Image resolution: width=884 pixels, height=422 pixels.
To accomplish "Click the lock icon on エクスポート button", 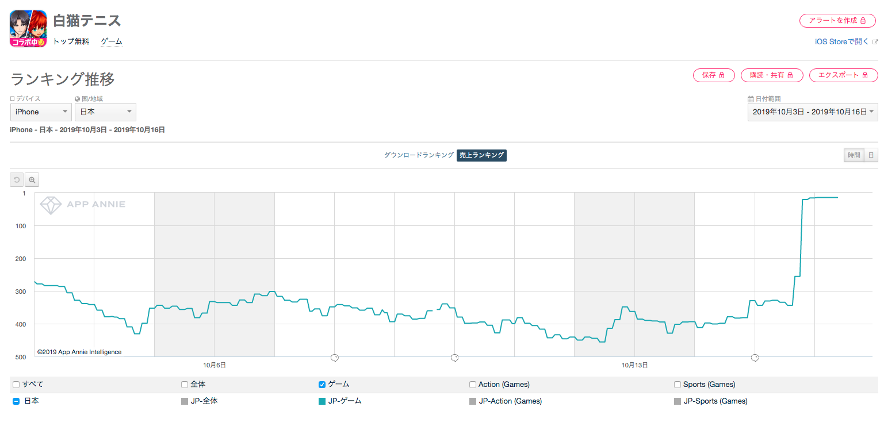I will [x=864, y=75].
